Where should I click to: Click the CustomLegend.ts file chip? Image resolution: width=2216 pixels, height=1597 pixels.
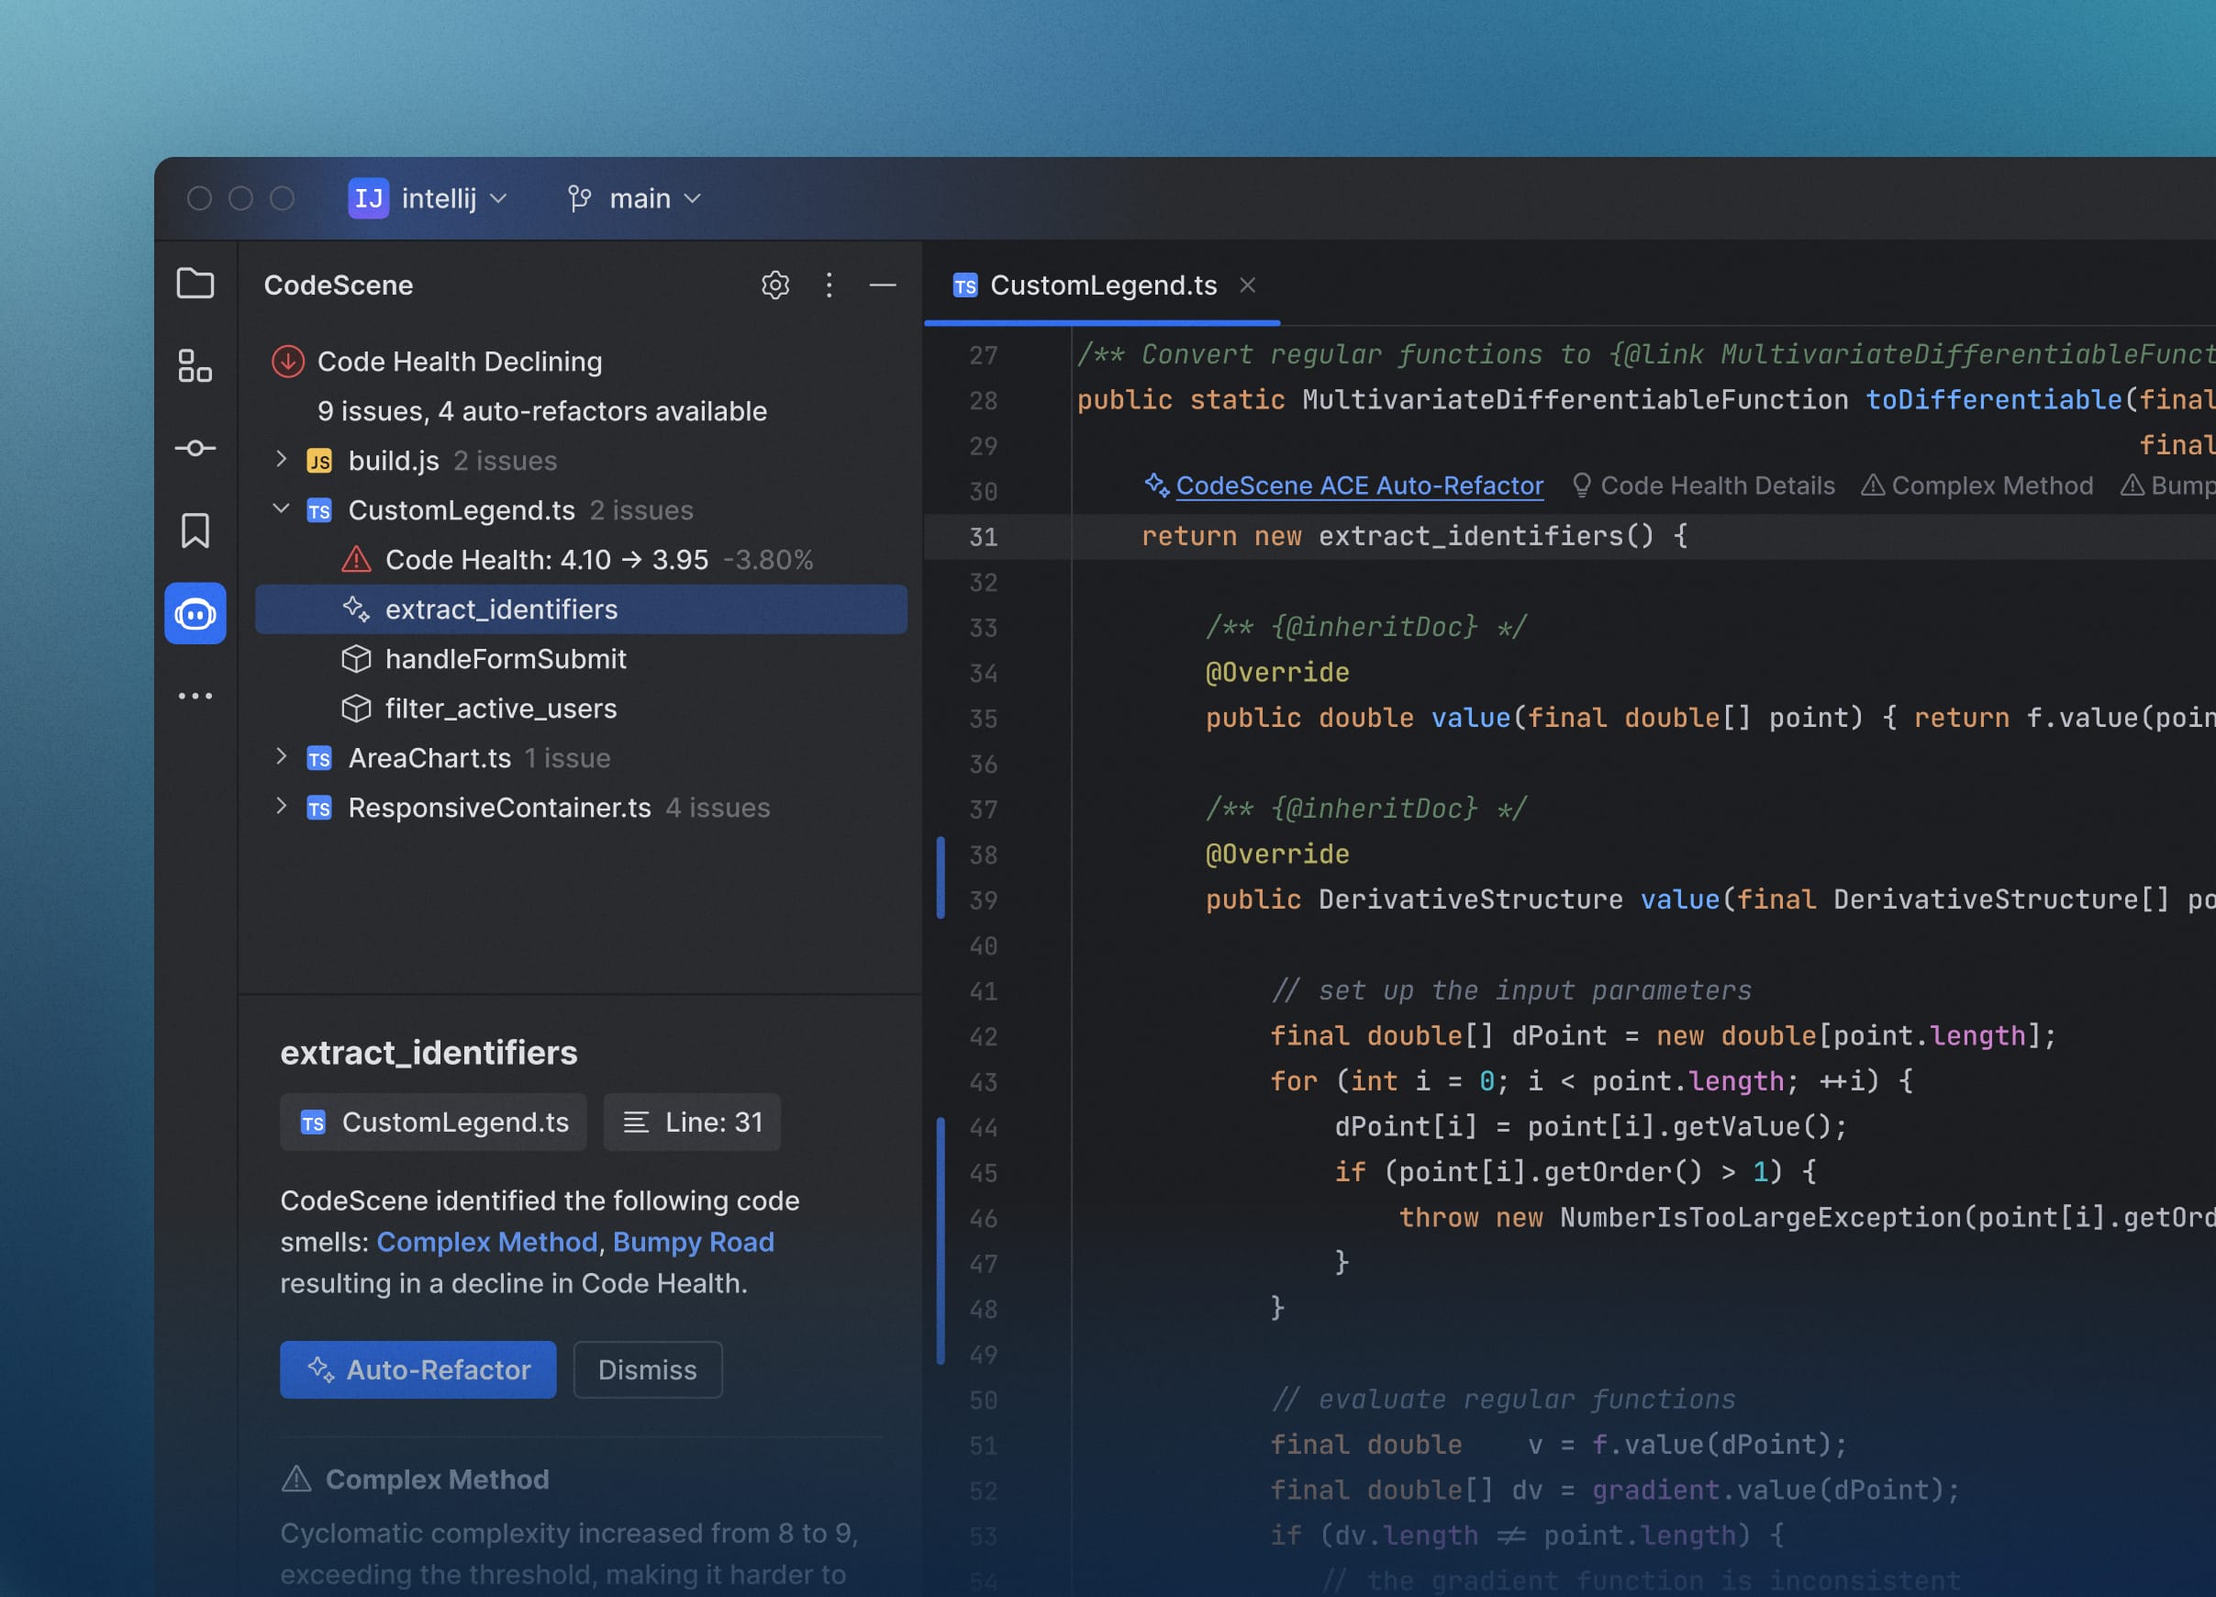(x=434, y=1123)
